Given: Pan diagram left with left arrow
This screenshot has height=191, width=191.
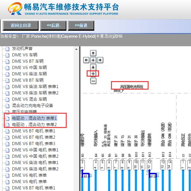Looking at the screenshot, I should pyautogui.click(x=86, y=60).
